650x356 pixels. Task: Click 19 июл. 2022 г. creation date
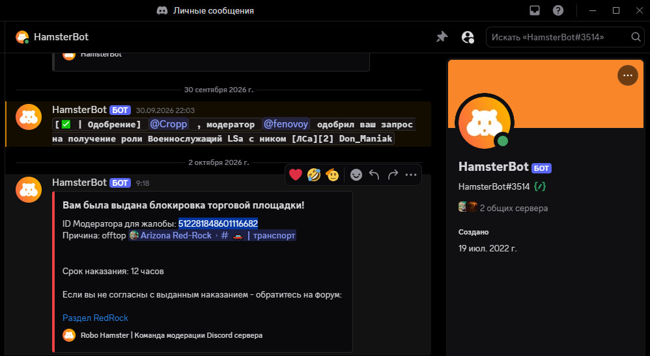point(487,248)
